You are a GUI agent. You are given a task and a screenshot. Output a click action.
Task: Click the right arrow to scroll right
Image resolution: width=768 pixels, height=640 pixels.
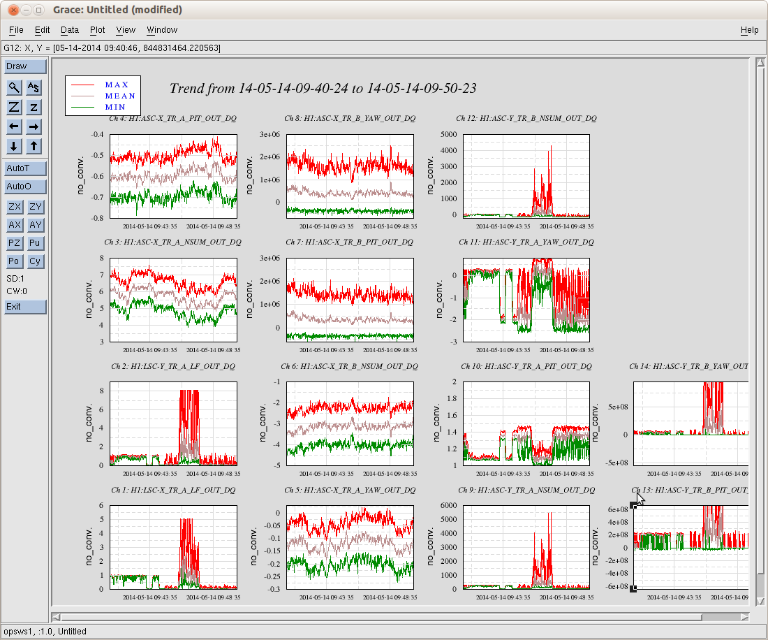tap(34, 126)
